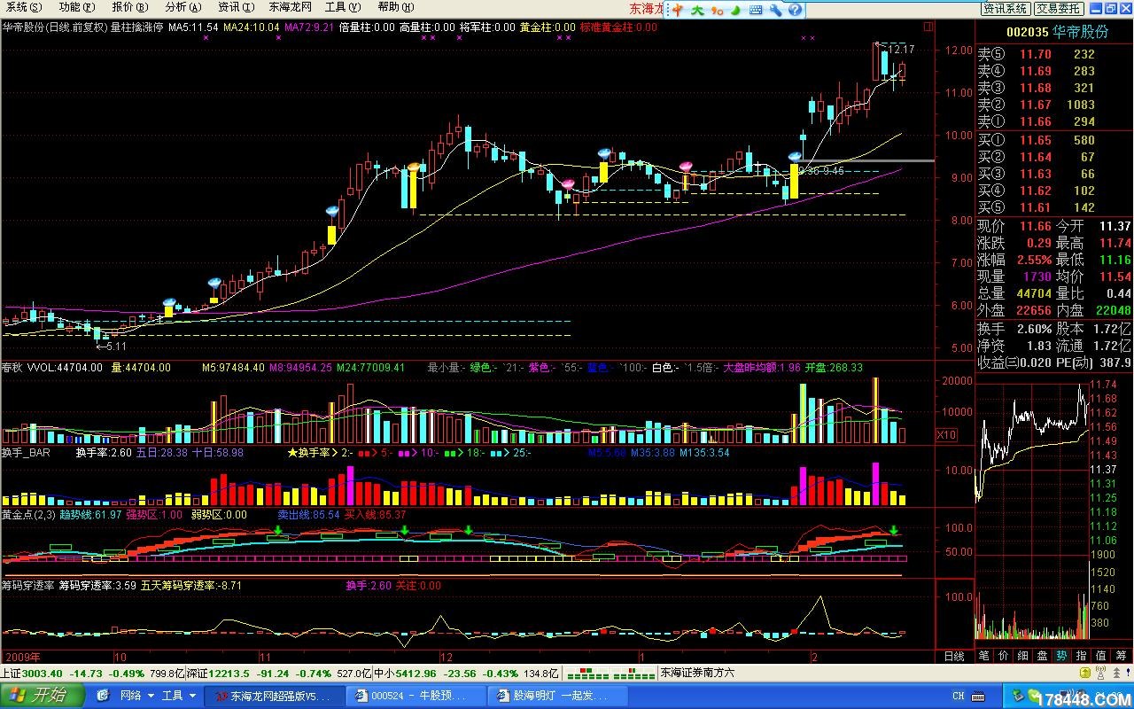The image size is (1134, 709).
Task: Click the X10 volume scale marker
Action: 946,435
